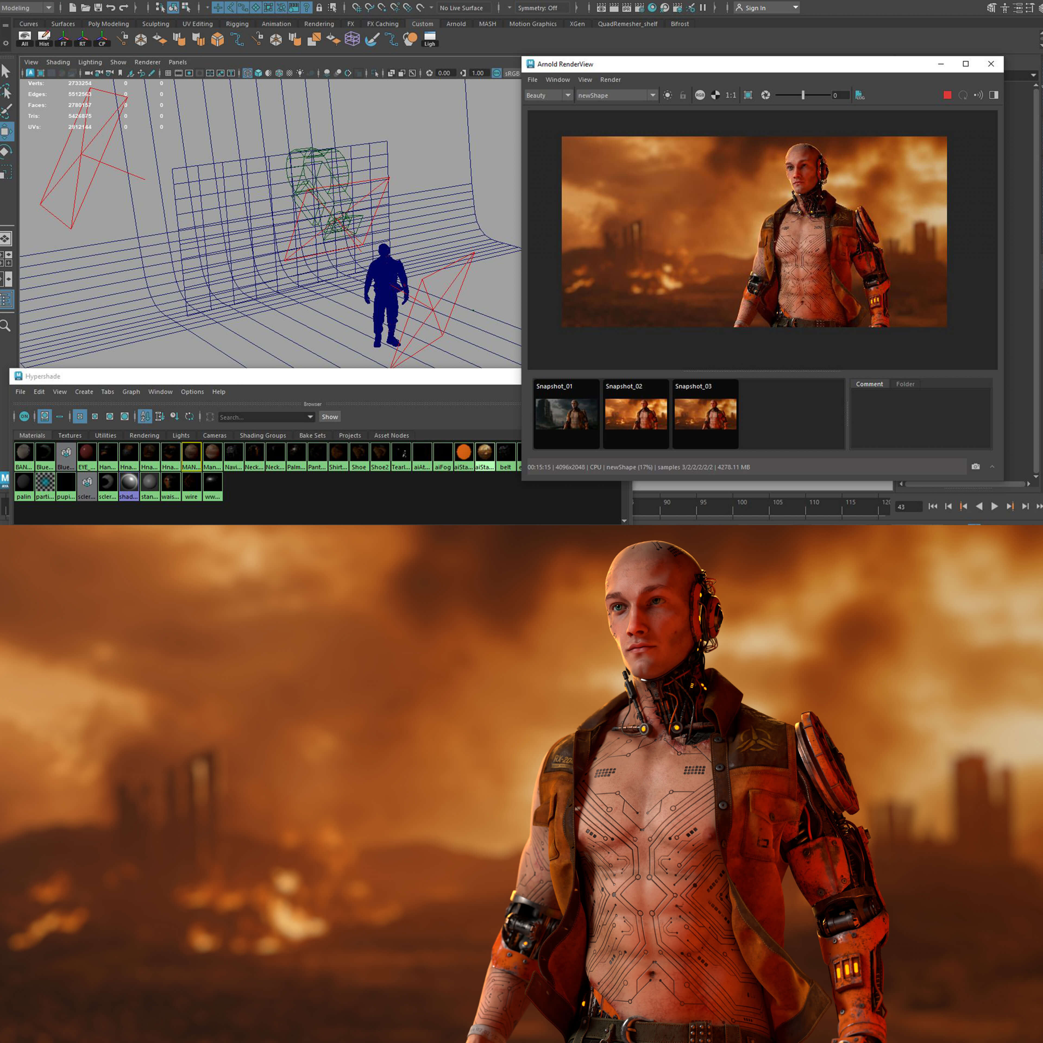Click the play forward button on timeline
The height and width of the screenshot is (1043, 1043).
[994, 506]
